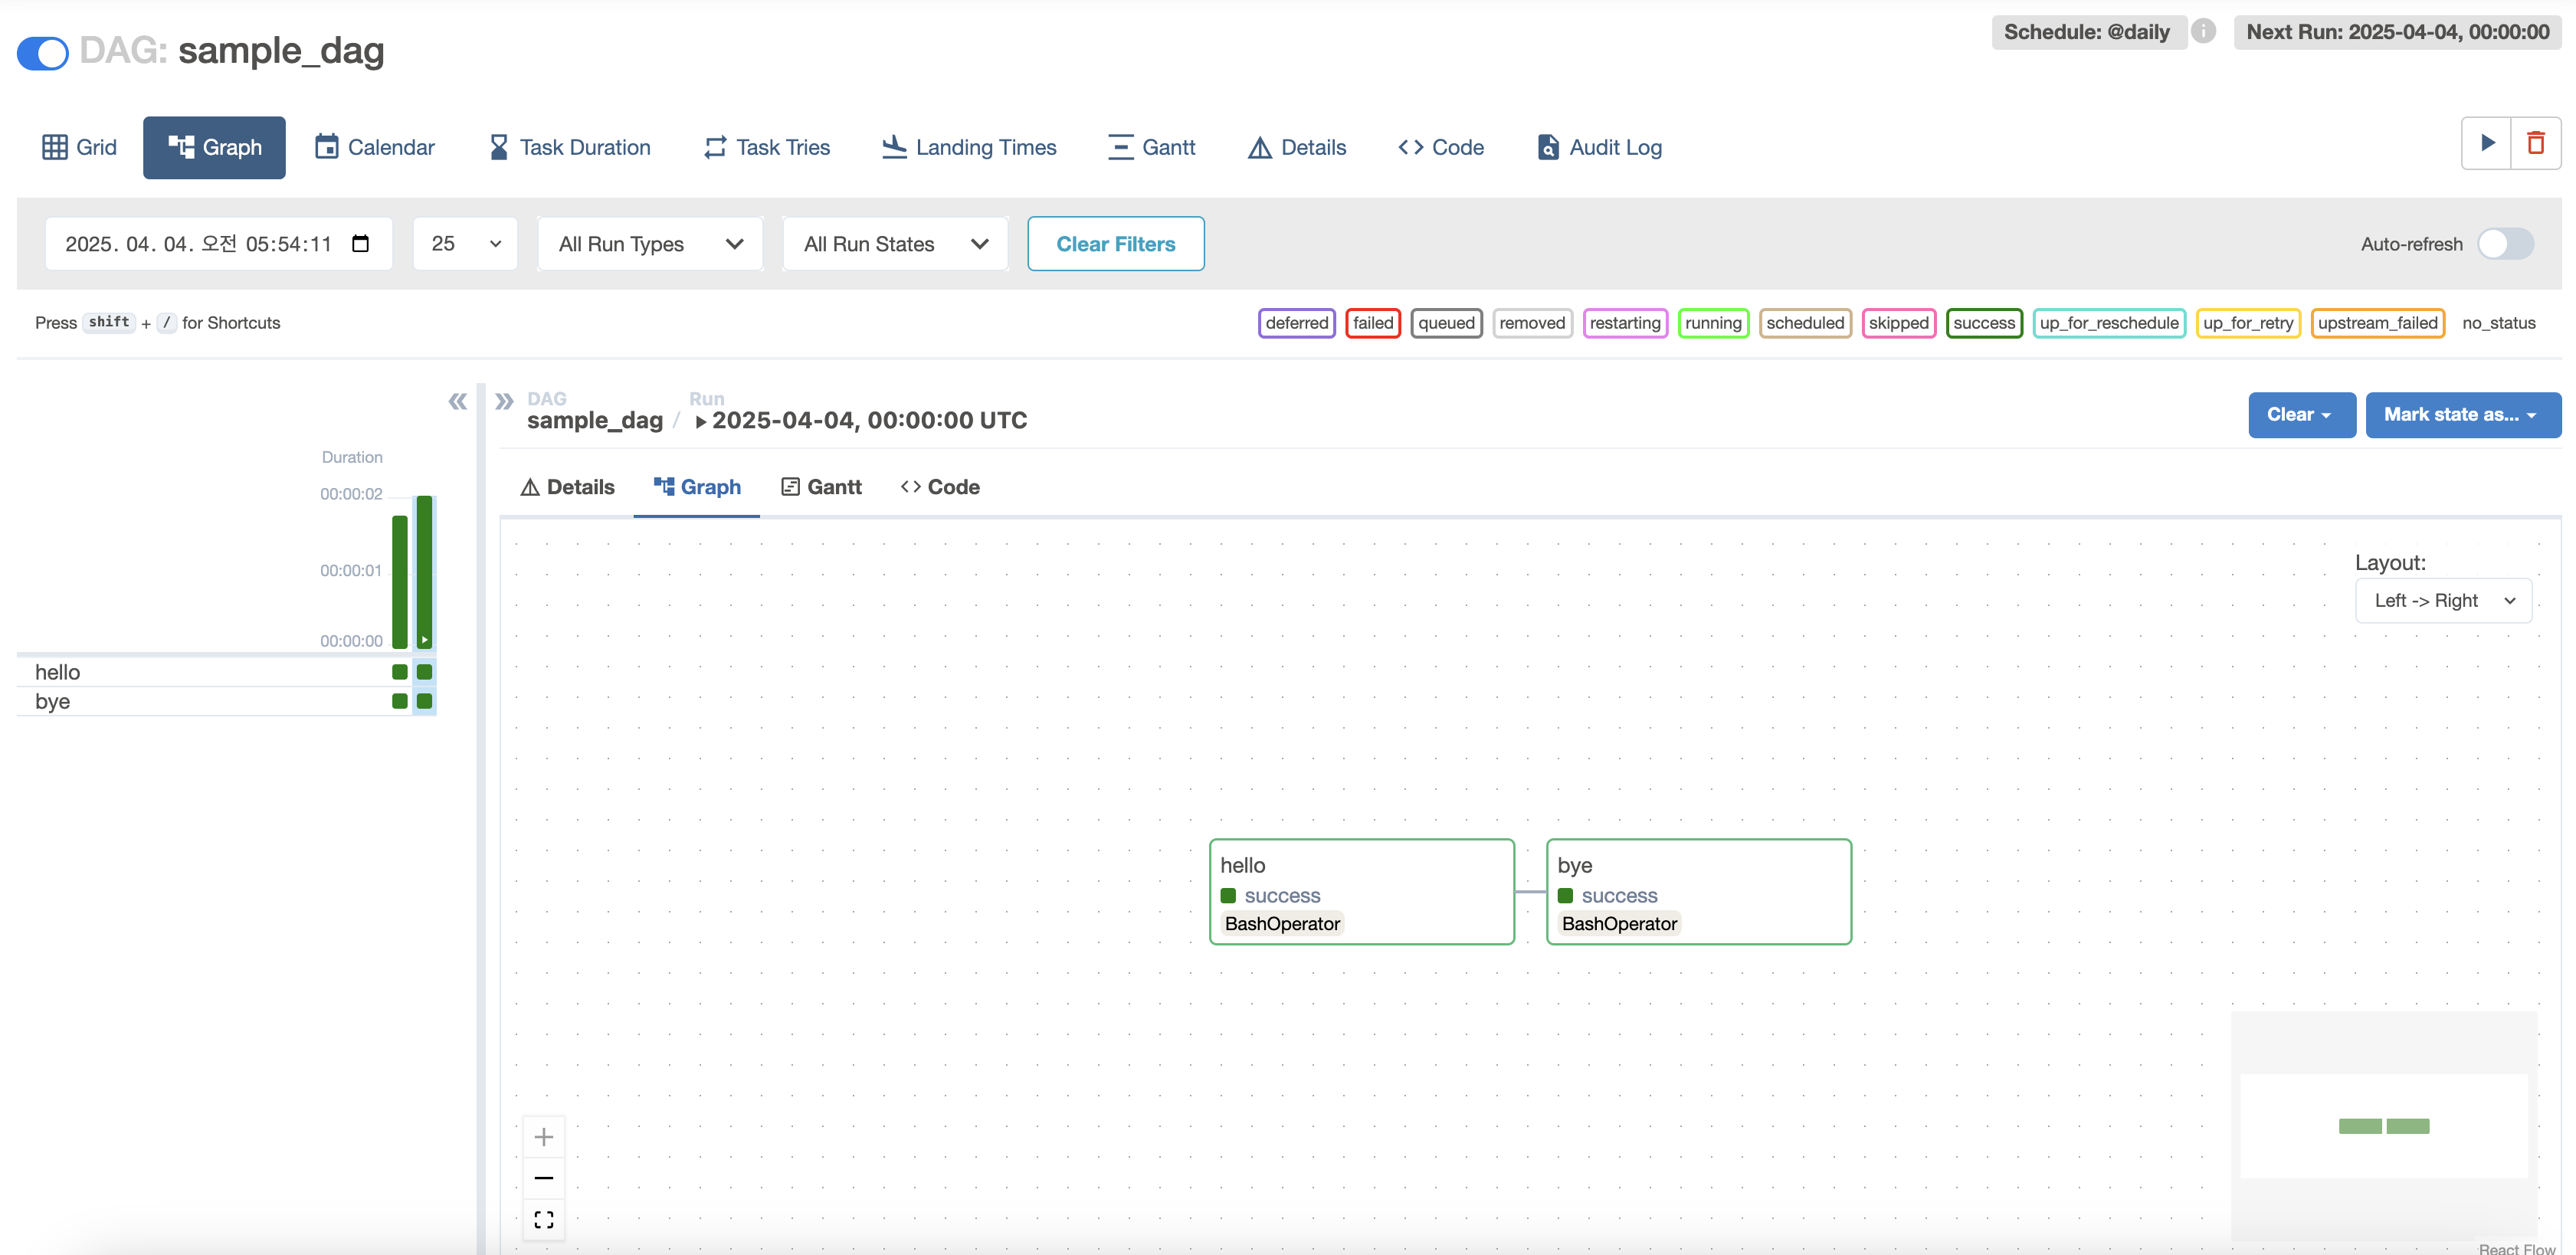This screenshot has height=1255, width=2576.
Task: Zoom out on the graph canvas
Action: tap(544, 1178)
